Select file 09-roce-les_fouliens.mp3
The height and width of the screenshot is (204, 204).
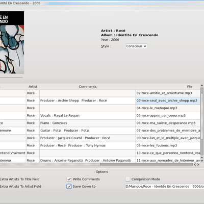[168, 145]
